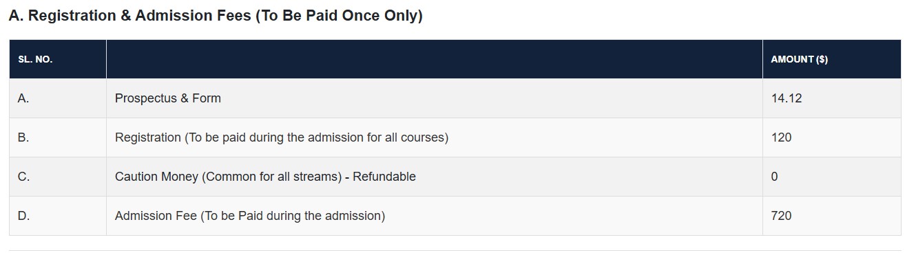Click '(To be paid during the admission for all courses)'

click(x=316, y=137)
